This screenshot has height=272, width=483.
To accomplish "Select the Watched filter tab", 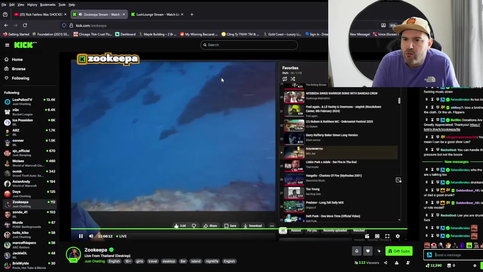I will tap(359, 230).
